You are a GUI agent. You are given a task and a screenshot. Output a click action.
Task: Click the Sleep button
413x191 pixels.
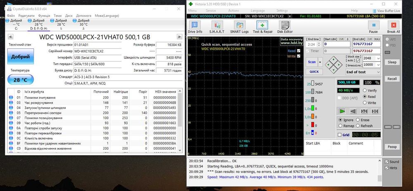(x=392, y=62)
